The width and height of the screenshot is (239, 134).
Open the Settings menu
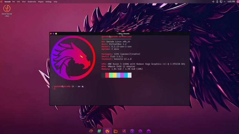pos(48,2)
